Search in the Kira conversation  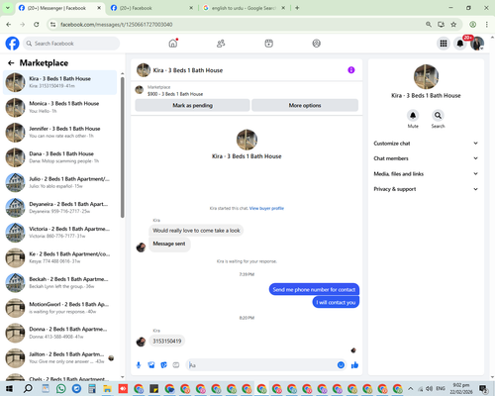(438, 116)
